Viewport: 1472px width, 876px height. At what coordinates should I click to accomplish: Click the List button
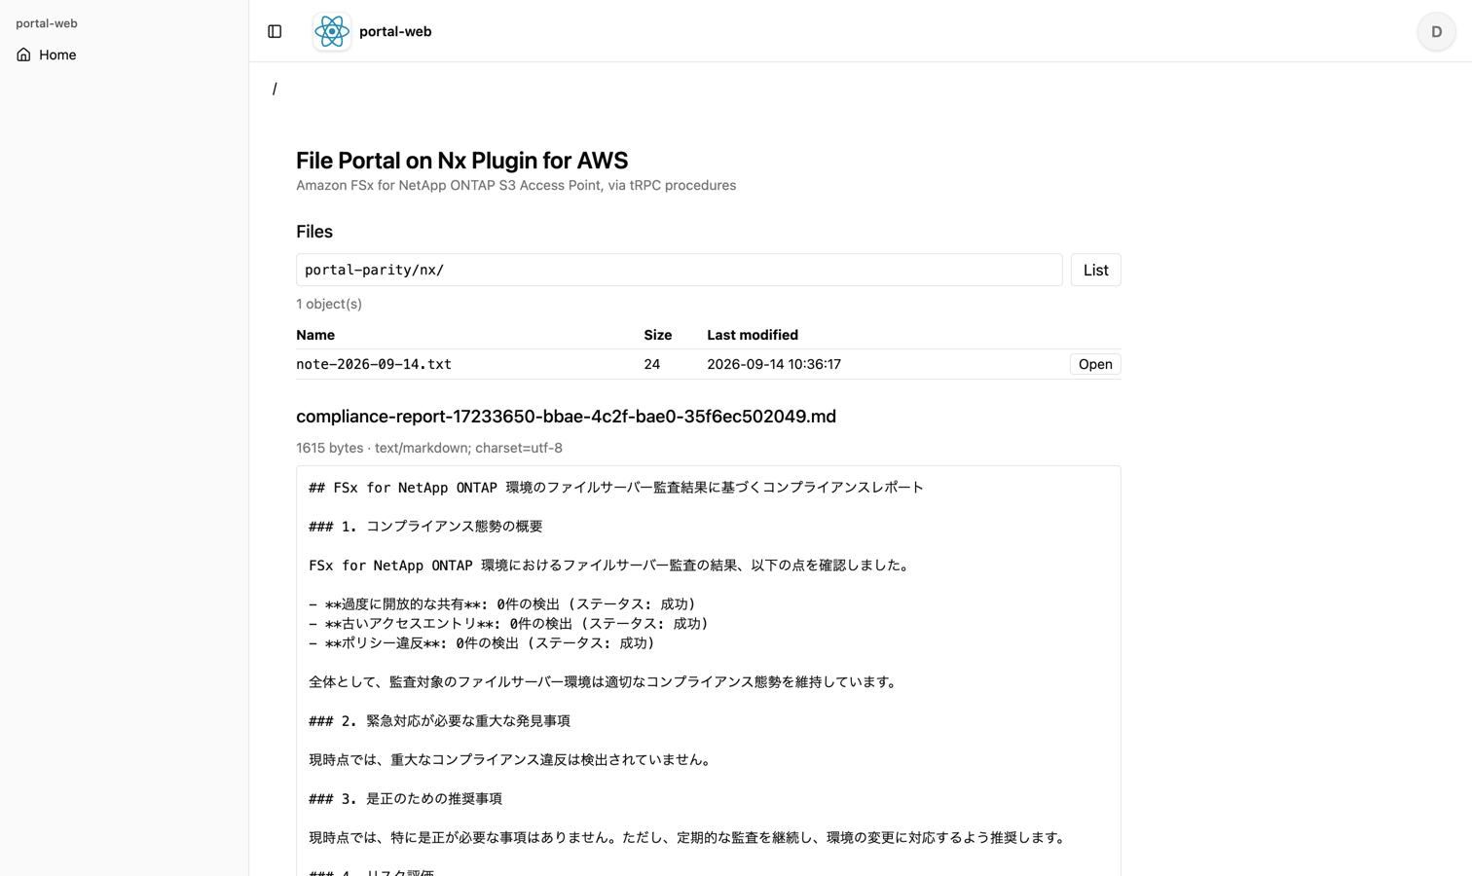click(1095, 270)
